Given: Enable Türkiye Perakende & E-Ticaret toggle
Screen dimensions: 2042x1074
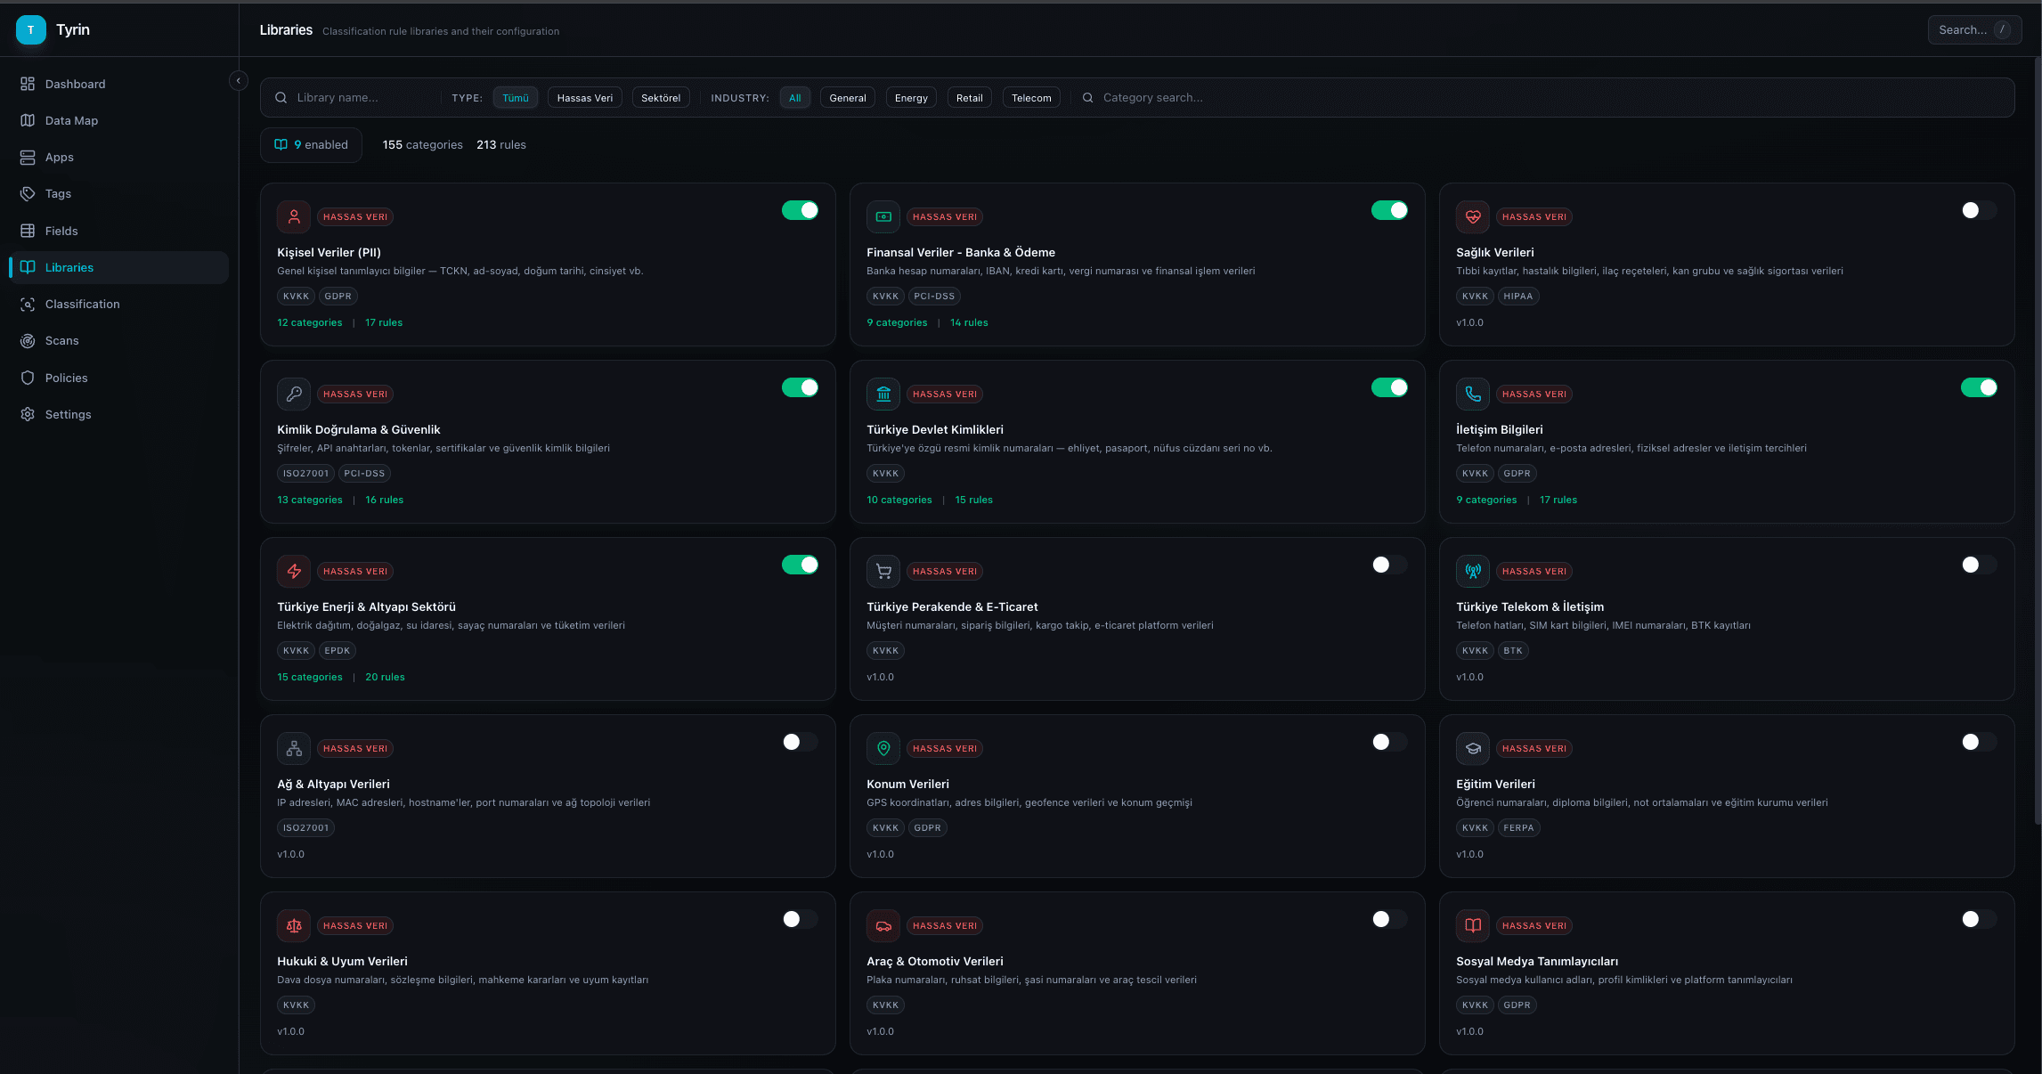Looking at the screenshot, I should (1388, 565).
